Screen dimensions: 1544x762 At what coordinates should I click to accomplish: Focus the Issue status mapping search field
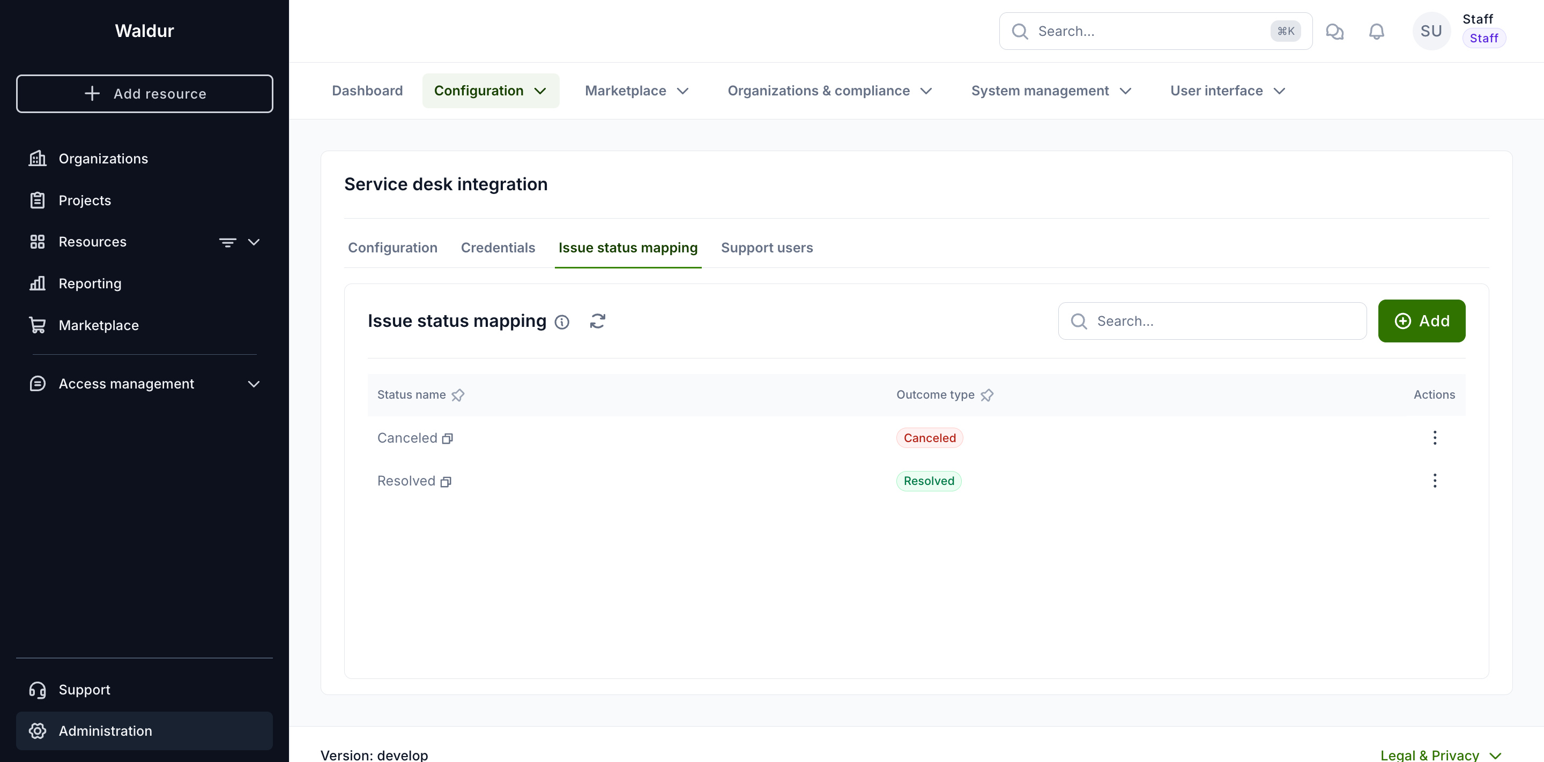(1212, 322)
